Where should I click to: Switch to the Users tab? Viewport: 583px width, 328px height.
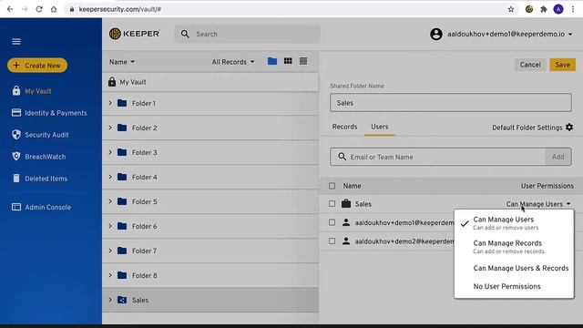(380, 127)
